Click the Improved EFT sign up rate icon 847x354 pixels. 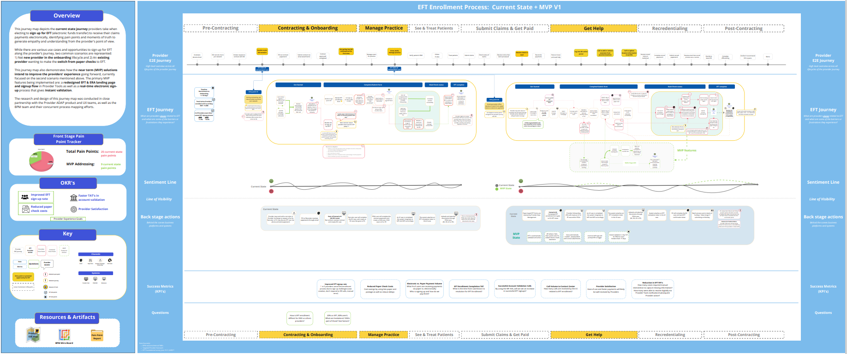pyautogui.click(x=24, y=197)
